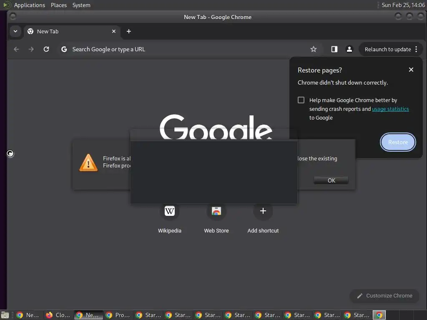This screenshot has width=427, height=320.
Task: Click the forward navigation arrow
Action: click(31, 49)
